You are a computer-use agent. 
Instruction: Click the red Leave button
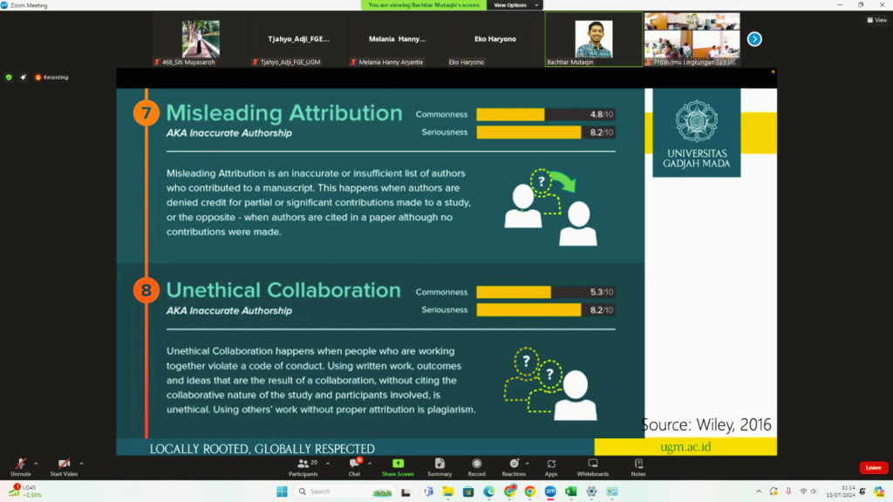[873, 468]
